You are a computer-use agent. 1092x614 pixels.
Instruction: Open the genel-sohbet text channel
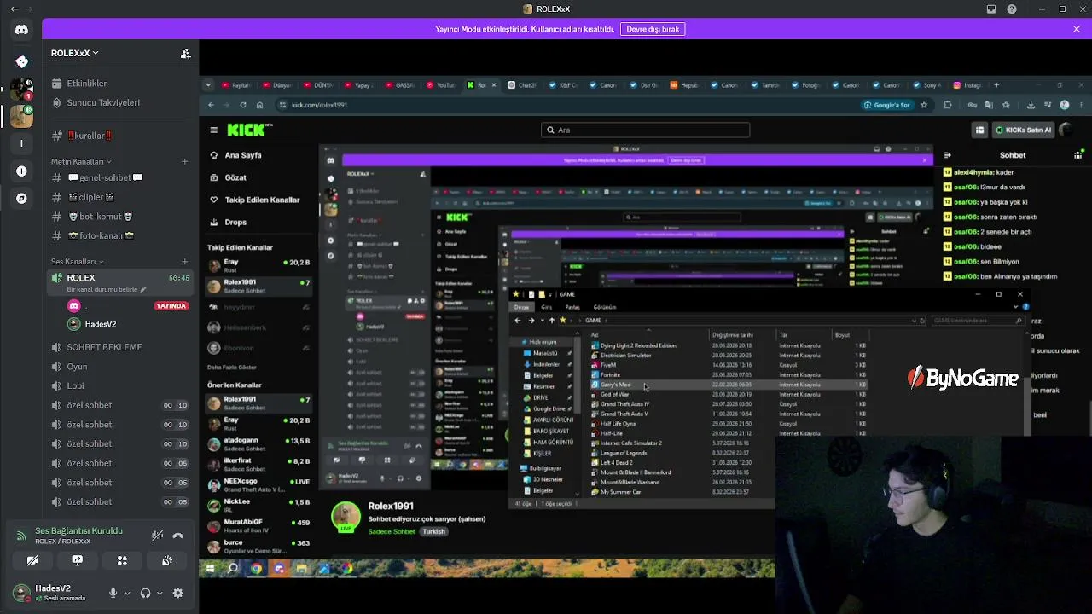pos(119,178)
